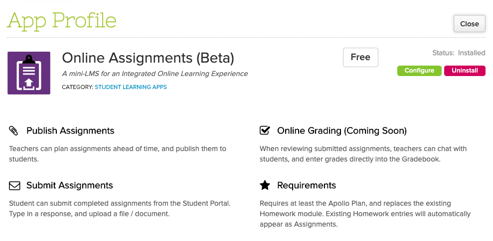Close the App Profile dialog
The image size is (493, 241).
click(x=469, y=24)
